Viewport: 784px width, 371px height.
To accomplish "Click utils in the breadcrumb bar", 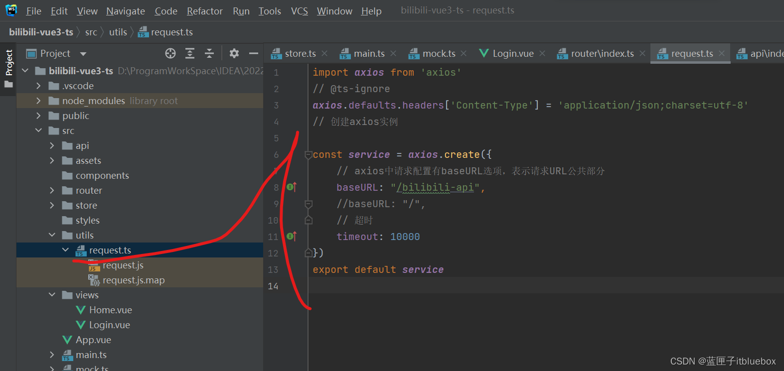I will [x=118, y=32].
